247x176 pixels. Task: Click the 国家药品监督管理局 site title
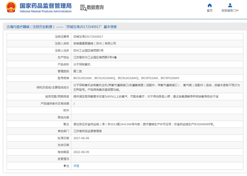pos(45,6)
